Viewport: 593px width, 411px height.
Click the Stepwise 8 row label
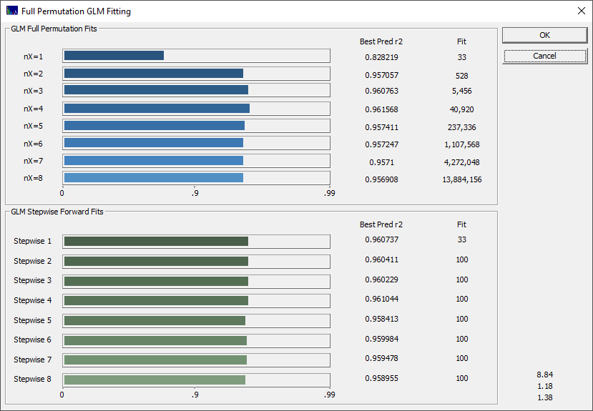pos(32,379)
